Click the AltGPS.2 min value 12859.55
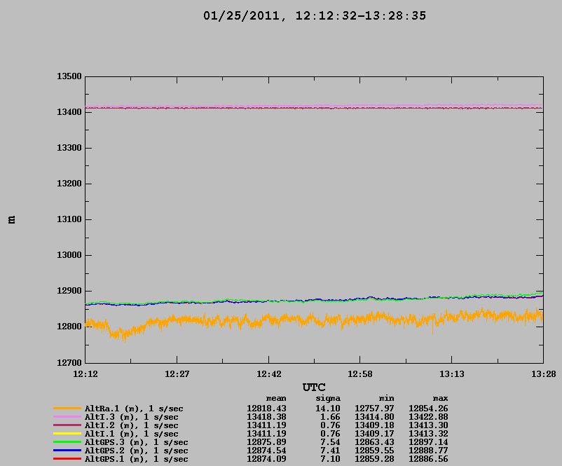Viewport: 562px width, 466px height. point(374,451)
